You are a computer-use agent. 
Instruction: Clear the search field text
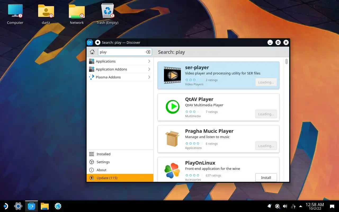(148, 52)
